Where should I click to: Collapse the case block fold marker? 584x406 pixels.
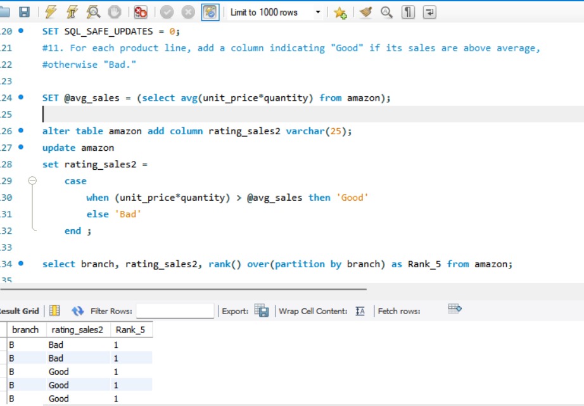pos(32,181)
